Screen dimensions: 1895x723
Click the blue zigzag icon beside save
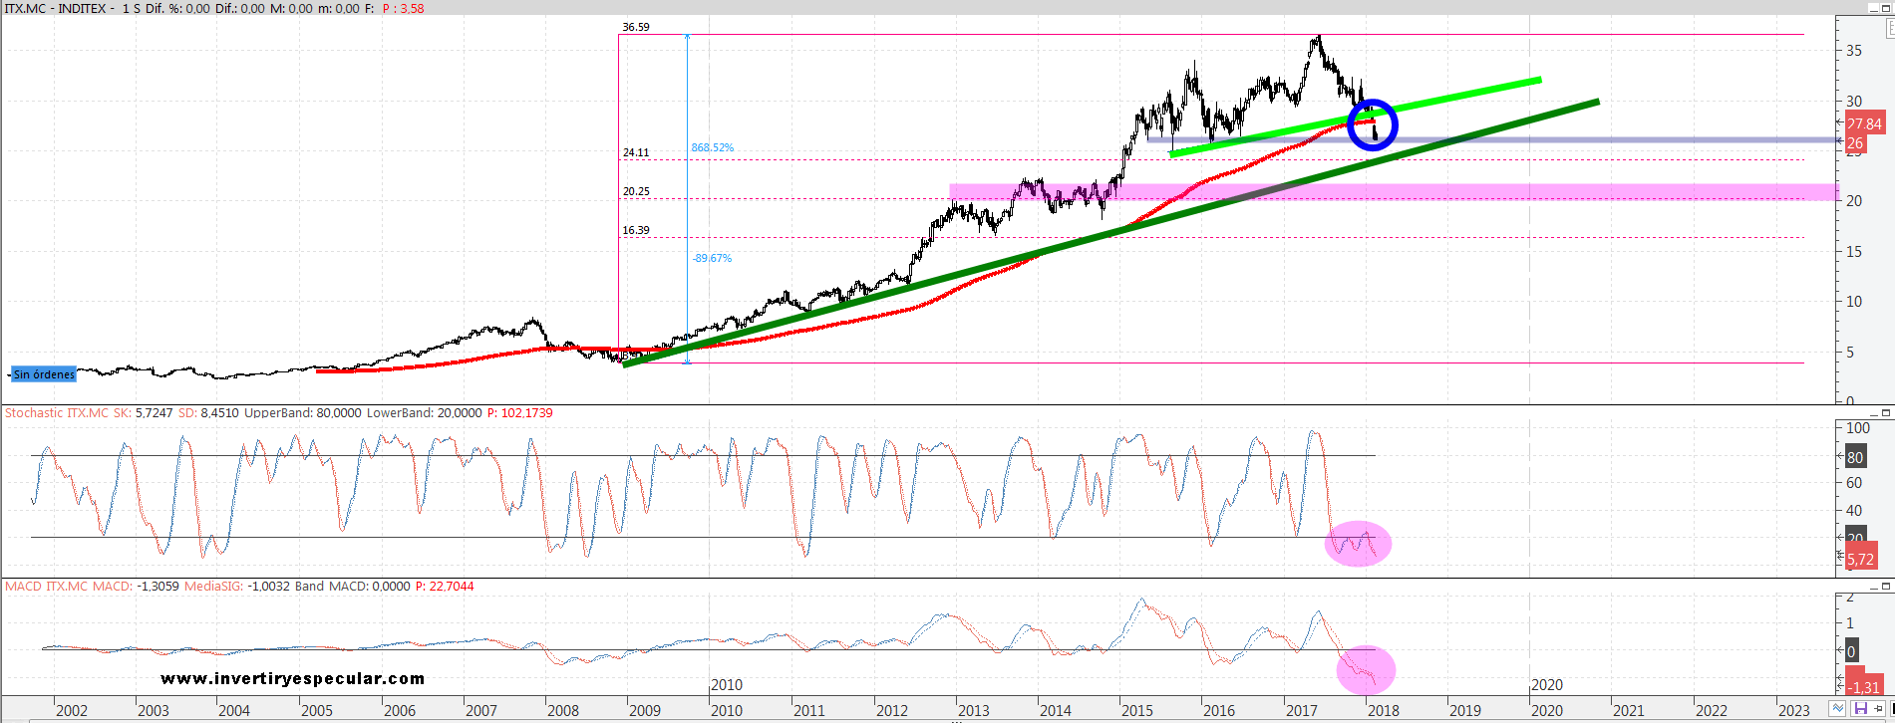(x=1838, y=709)
